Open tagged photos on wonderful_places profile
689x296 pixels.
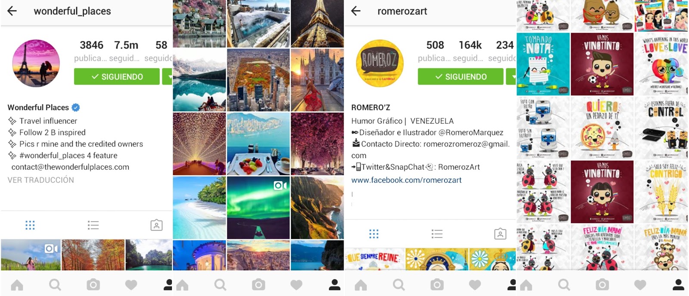156,225
